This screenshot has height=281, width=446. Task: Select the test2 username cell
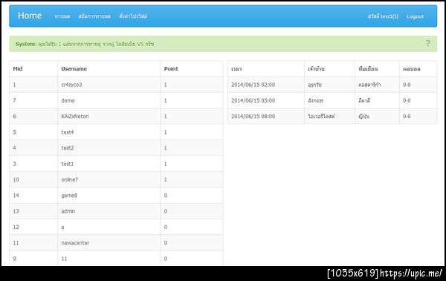click(68, 148)
